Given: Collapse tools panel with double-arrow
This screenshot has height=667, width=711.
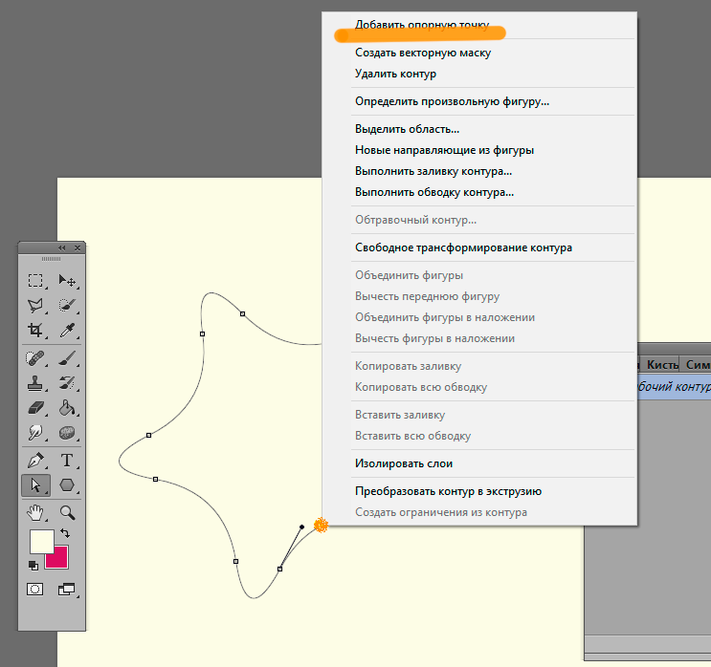Looking at the screenshot, I should coord(62,247).
